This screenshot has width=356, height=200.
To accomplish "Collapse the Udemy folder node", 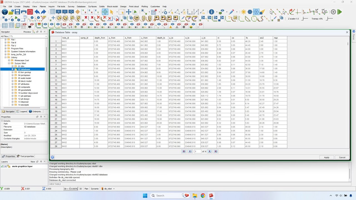I will click(5, 57).
